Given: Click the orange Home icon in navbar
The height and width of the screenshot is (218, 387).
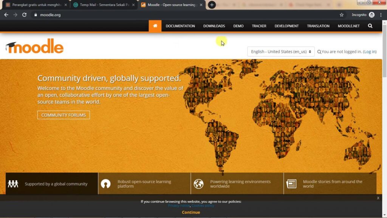Looking at the screenshot, I should 155,26.
